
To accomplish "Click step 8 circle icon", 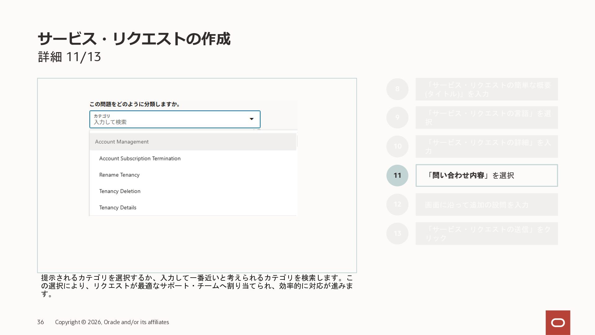I will (x=397, y=89).
